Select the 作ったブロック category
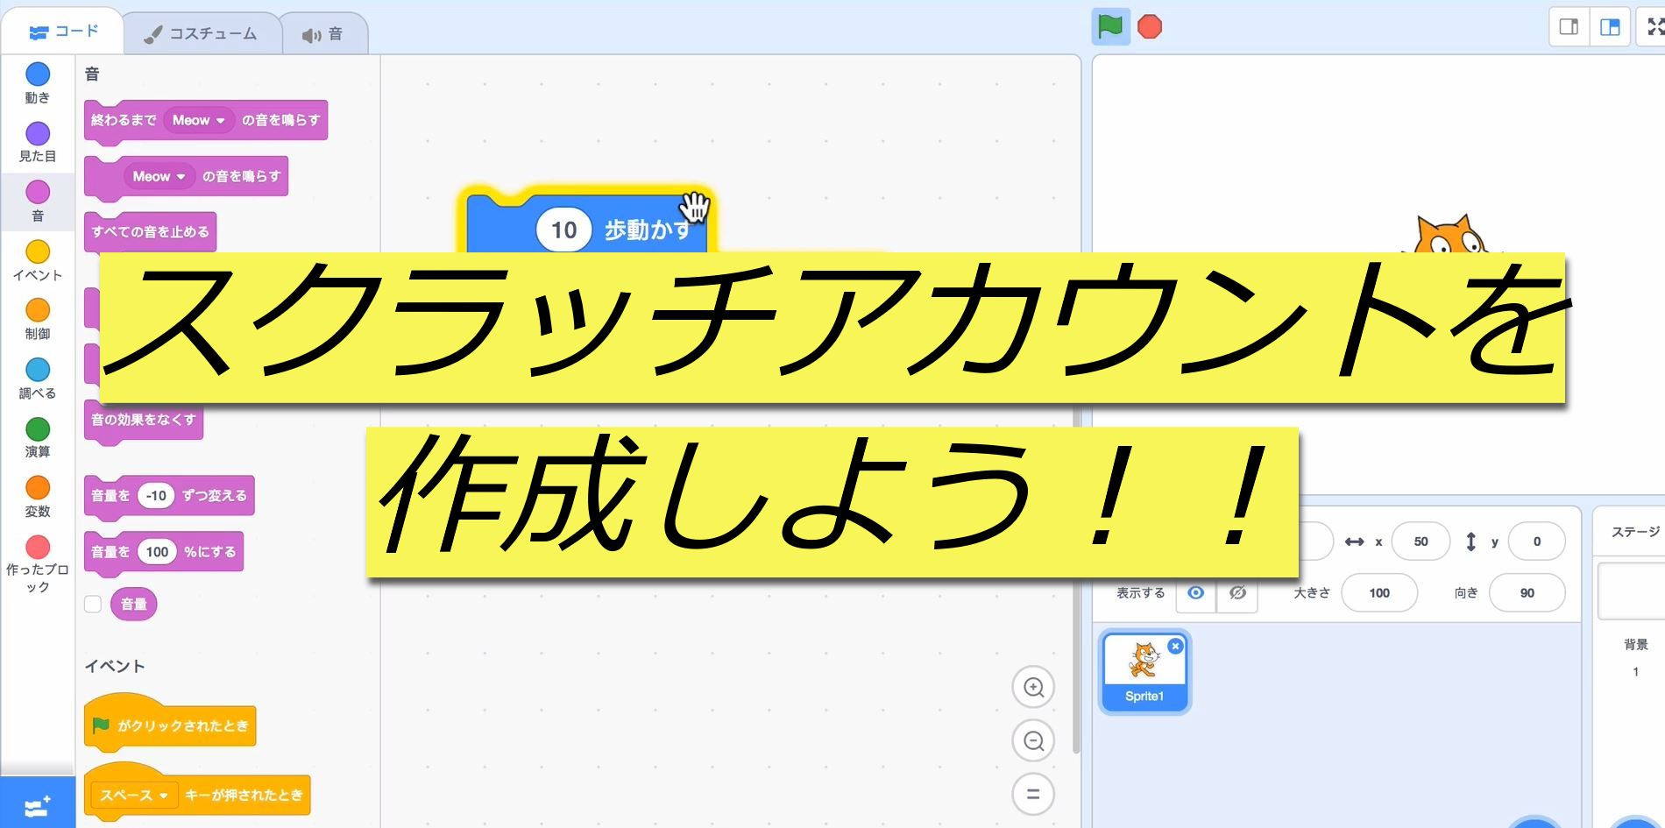 tap(38, 564)
